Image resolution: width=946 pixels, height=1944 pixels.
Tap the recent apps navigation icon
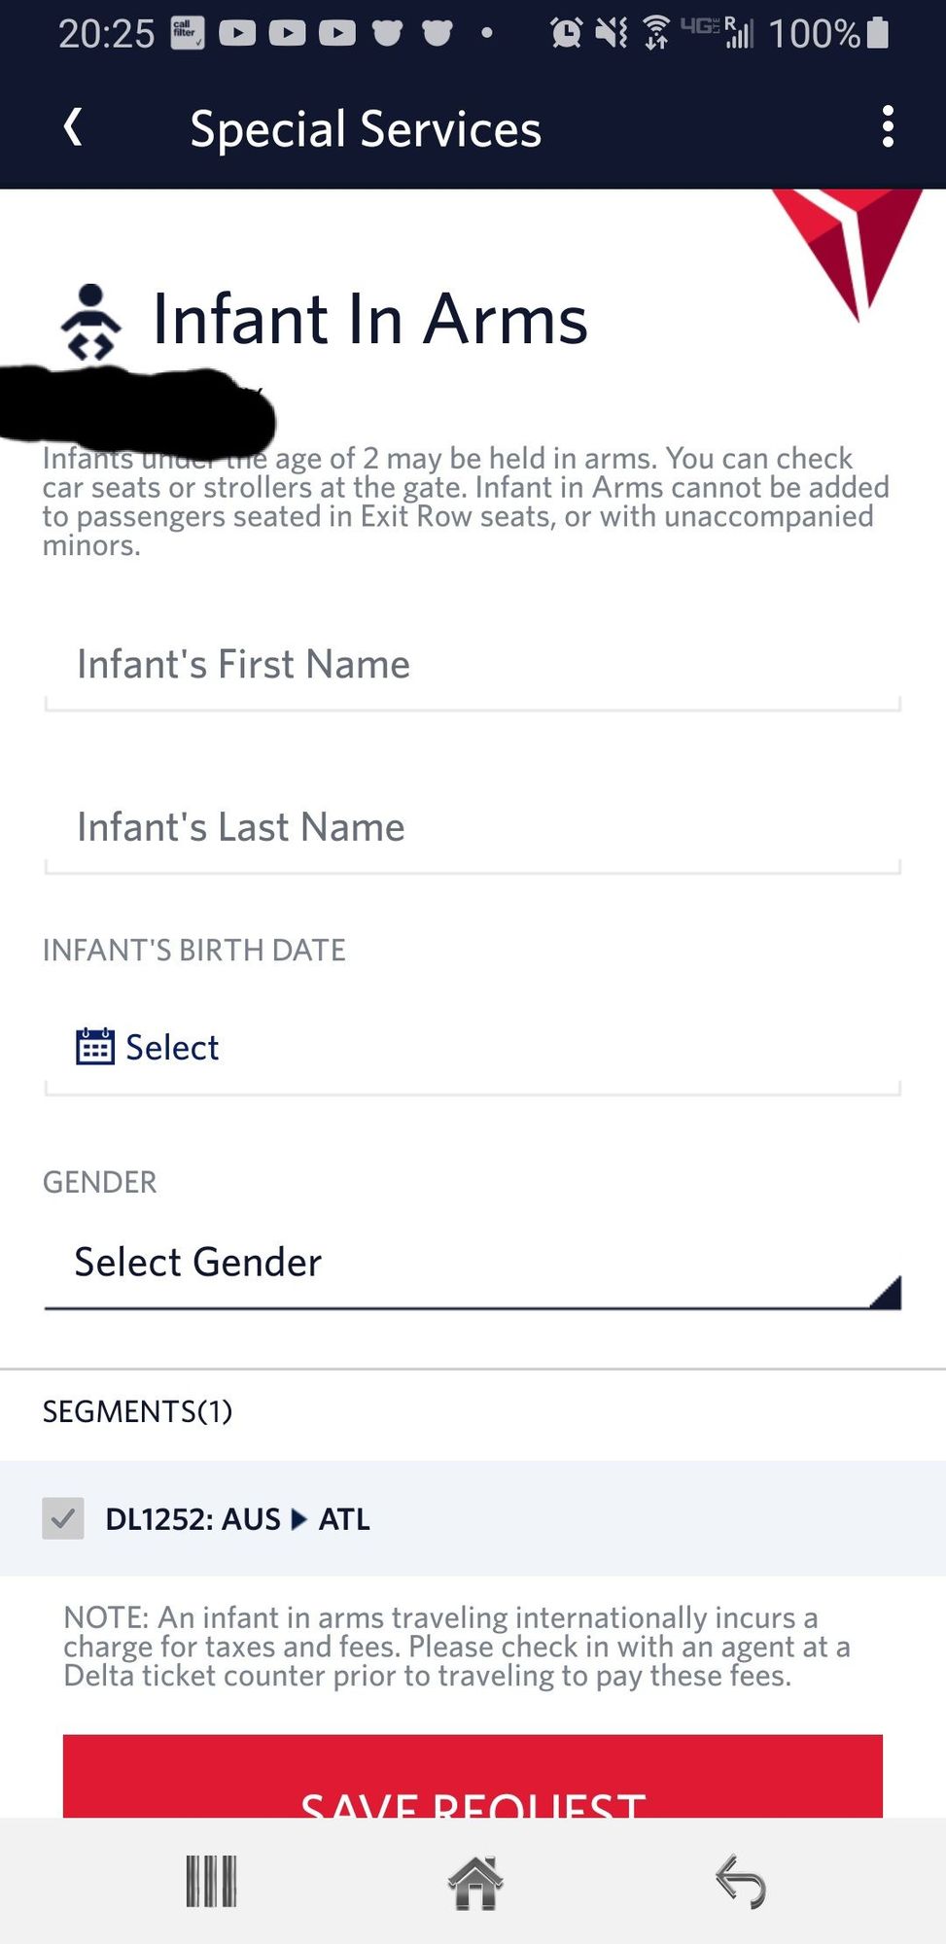coord(211,1882)
